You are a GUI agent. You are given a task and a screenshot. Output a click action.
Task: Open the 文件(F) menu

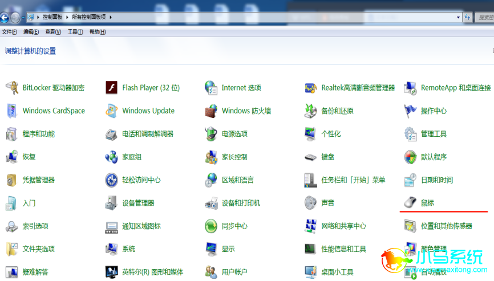coord(10,32)
